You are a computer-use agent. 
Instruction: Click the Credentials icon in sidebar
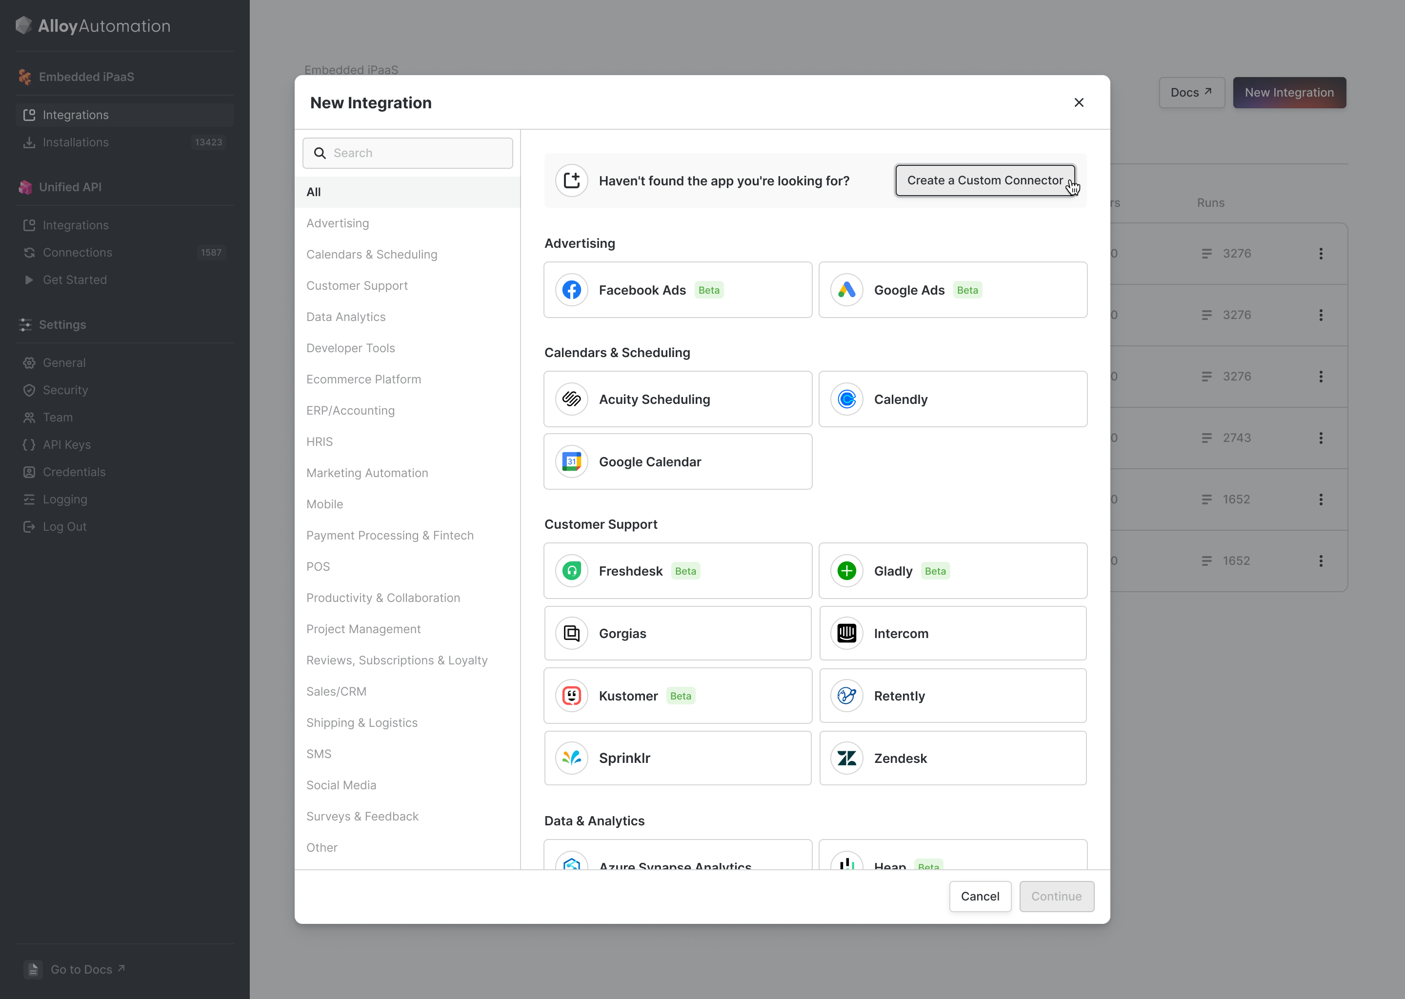29,472
